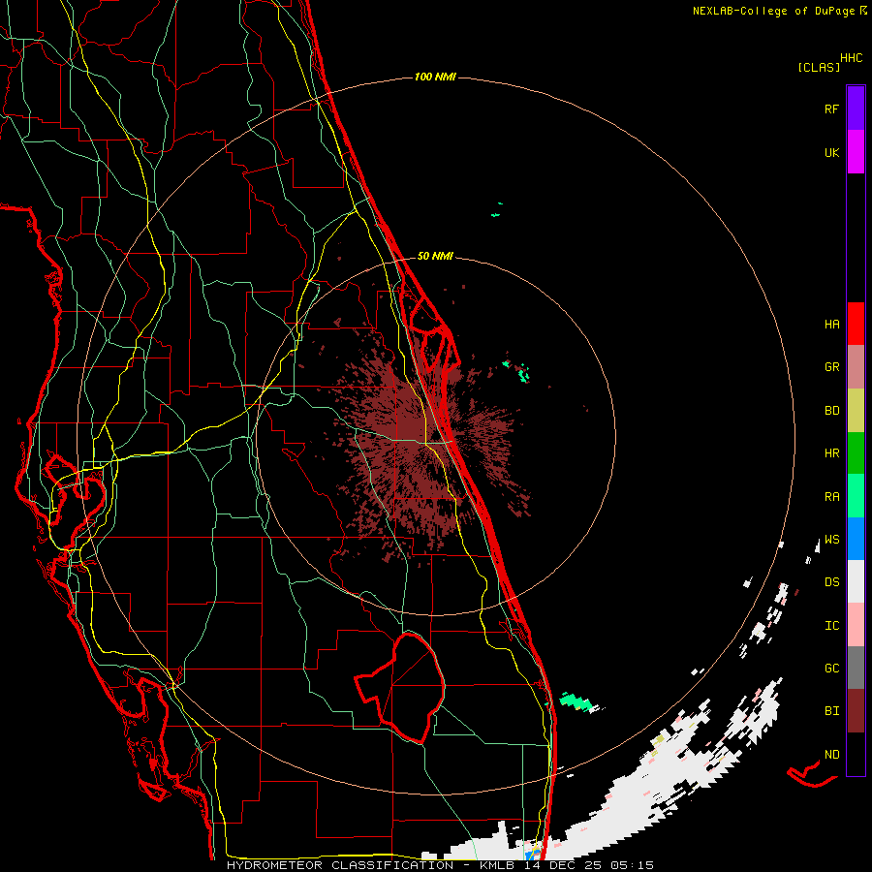Select the gray GC legend color swatch

coord(856,668)
